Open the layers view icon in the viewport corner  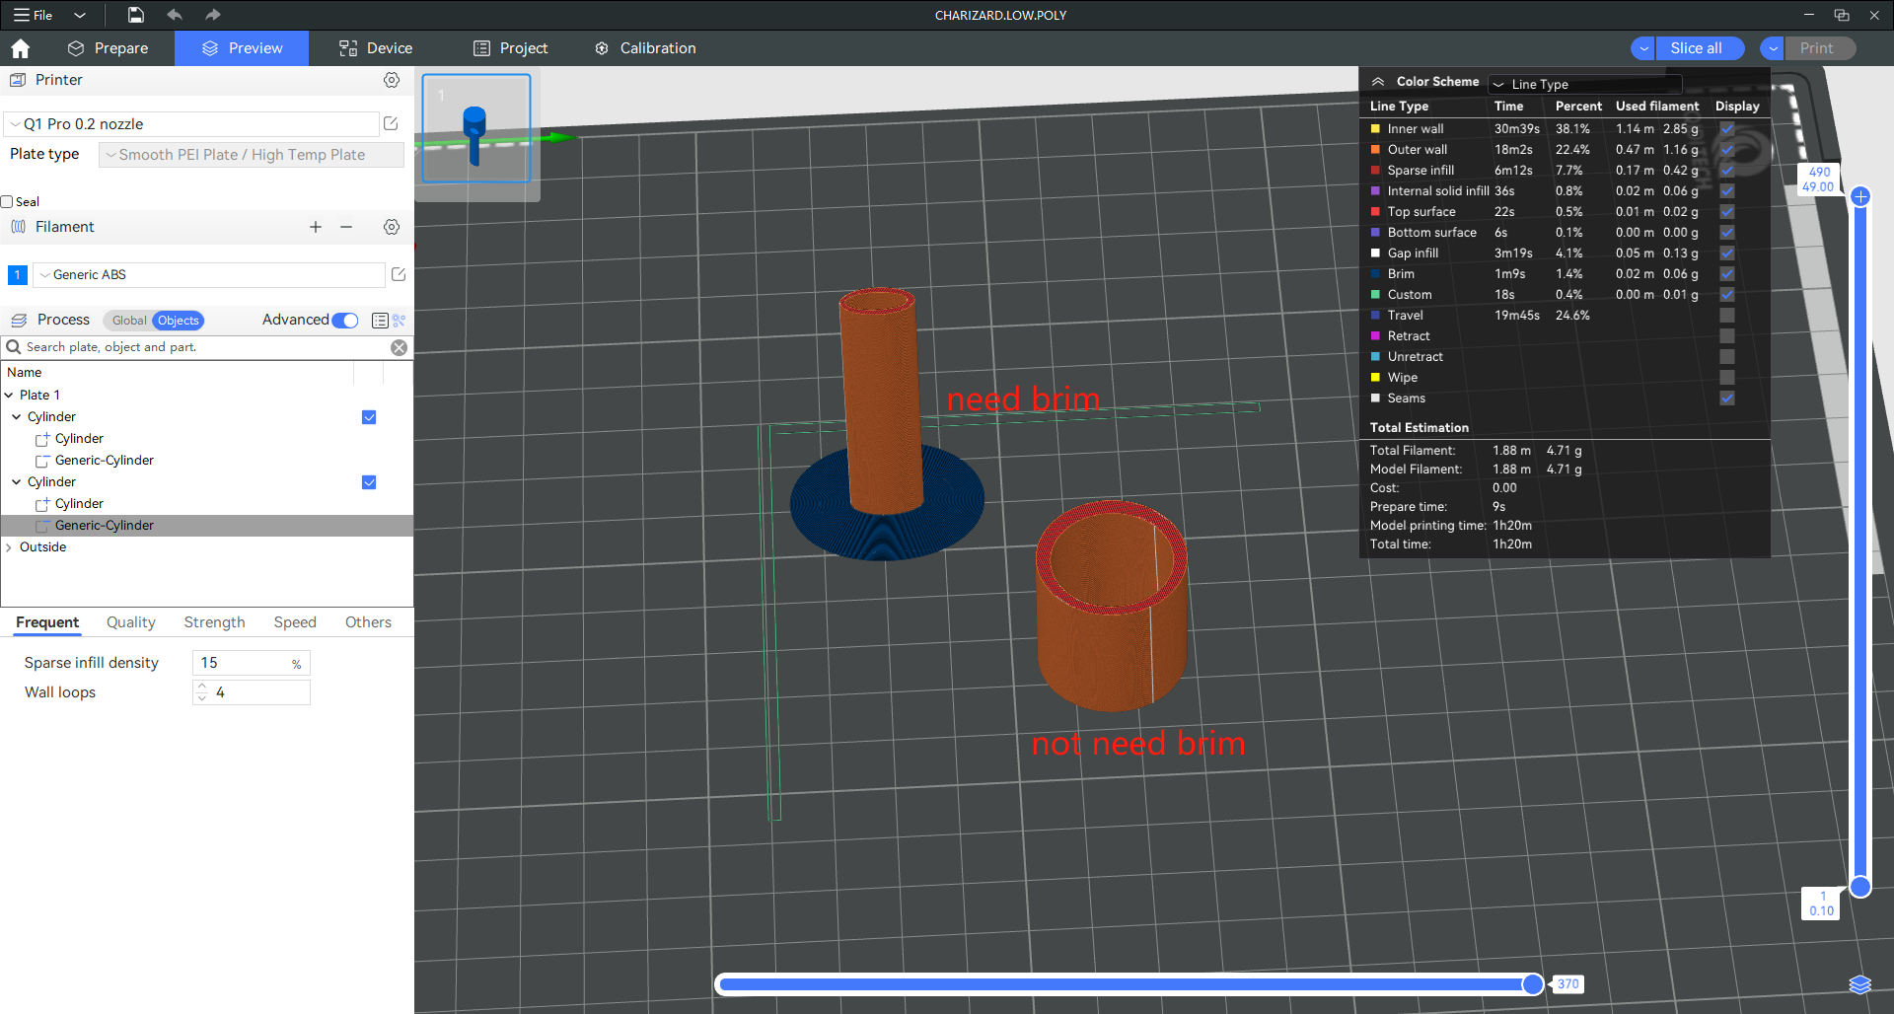(x=1859, y=984)
